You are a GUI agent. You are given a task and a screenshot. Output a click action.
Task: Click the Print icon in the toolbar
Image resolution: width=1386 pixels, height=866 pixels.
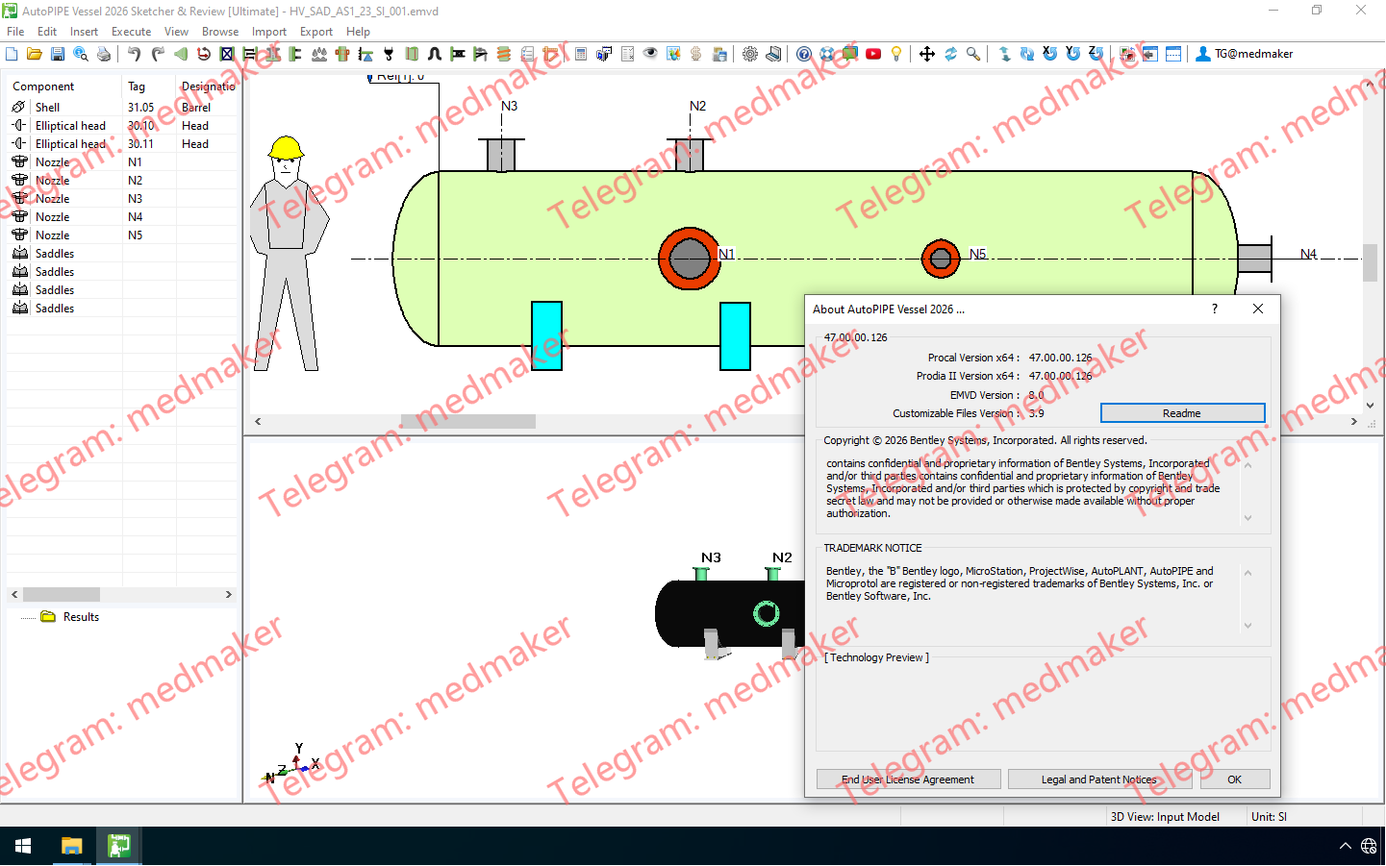click(104, 54)
